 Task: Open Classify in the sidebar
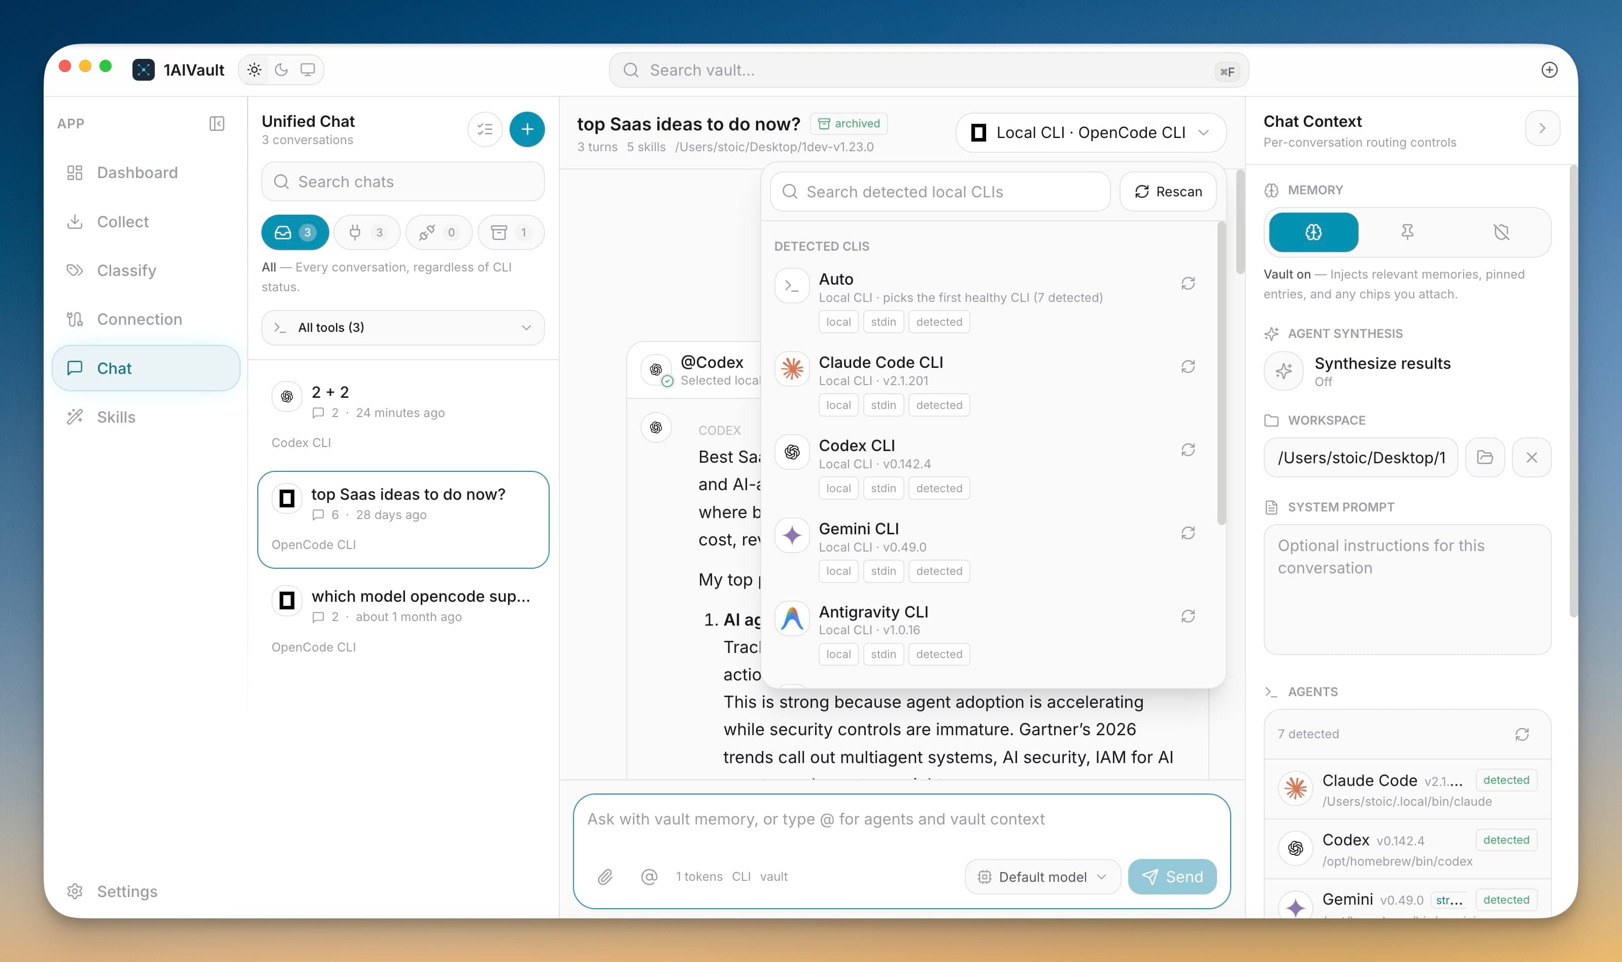[146, 270]
